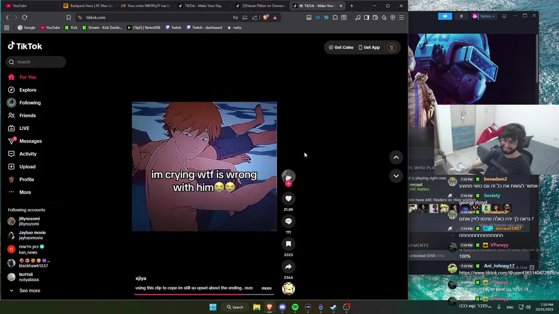Open Spotify from the taskbar
559x314 pixels.
(x=295, y=307)
